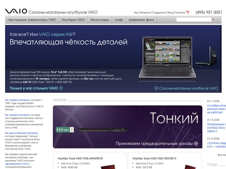Click the "VAIO серии AW" banner headline text
The image size is (226, 169).
(x=56, y=34)
